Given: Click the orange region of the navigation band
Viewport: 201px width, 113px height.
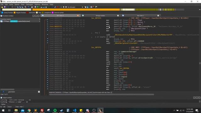Looking at the screenshot, I should pos(76,10).
